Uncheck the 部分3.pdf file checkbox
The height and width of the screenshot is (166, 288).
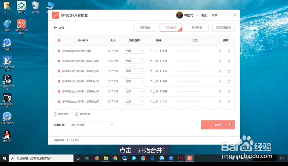pos(59,81)
